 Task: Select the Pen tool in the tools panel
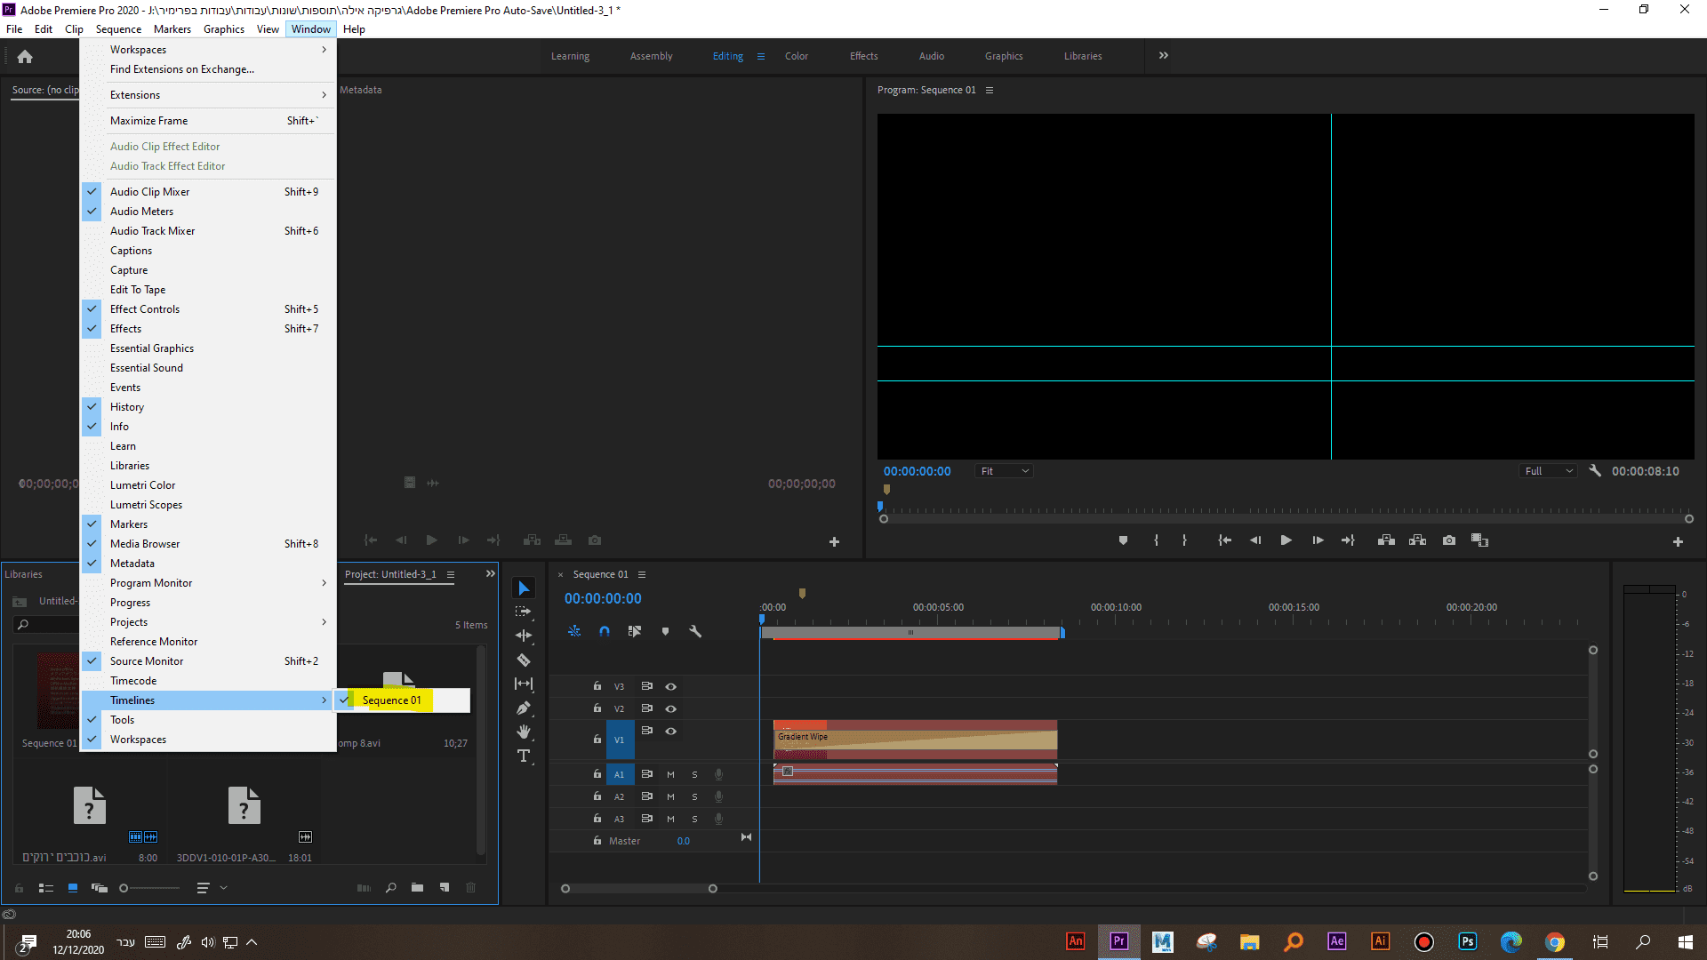click(524, 708)
